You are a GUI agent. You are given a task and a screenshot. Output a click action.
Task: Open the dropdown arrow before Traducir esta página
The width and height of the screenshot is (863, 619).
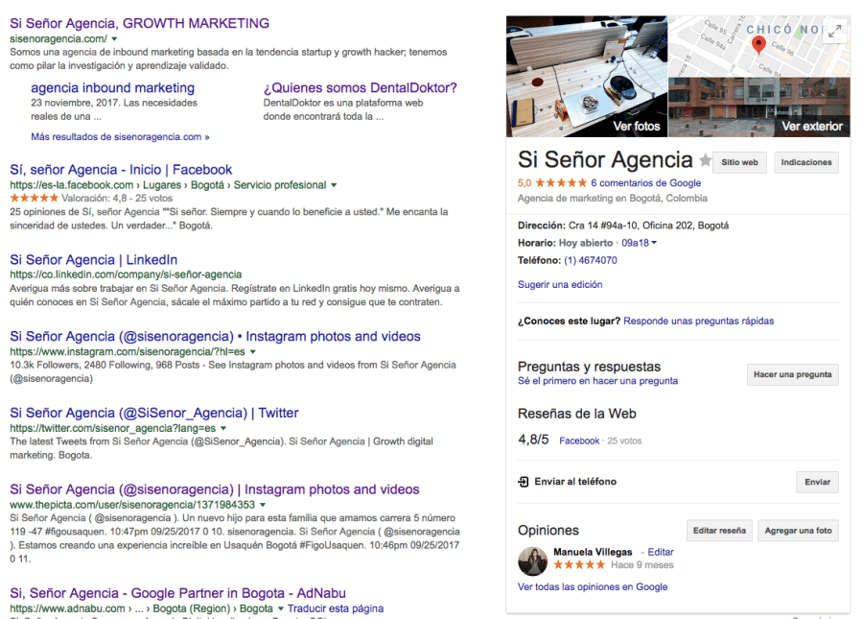pos(280,608)
